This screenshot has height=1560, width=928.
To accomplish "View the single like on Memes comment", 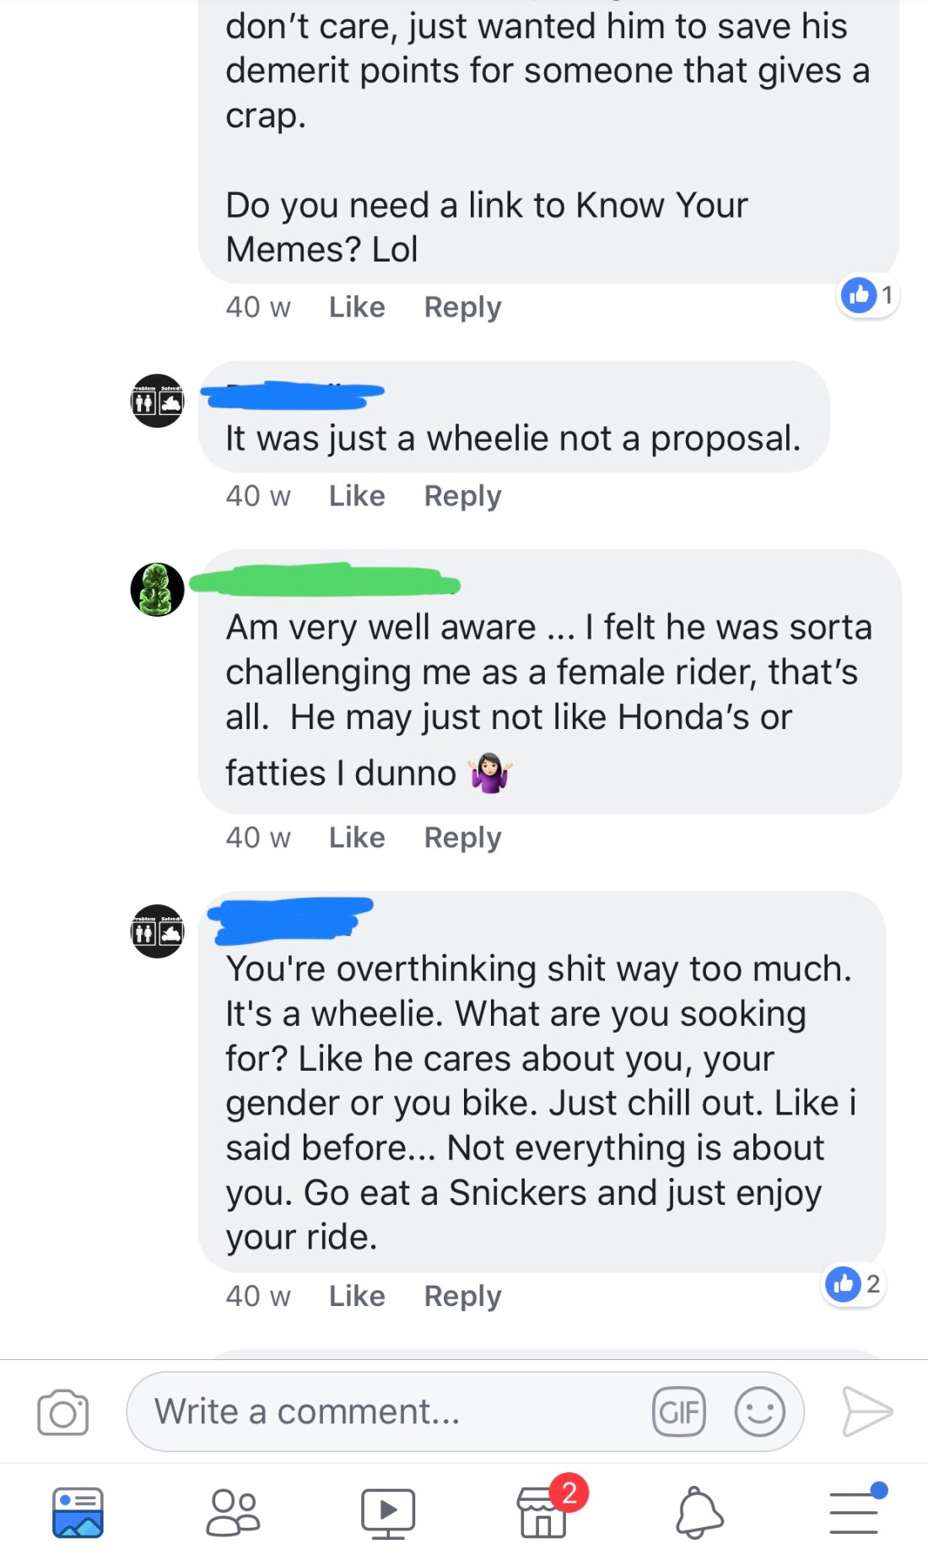I will [868, 295].
